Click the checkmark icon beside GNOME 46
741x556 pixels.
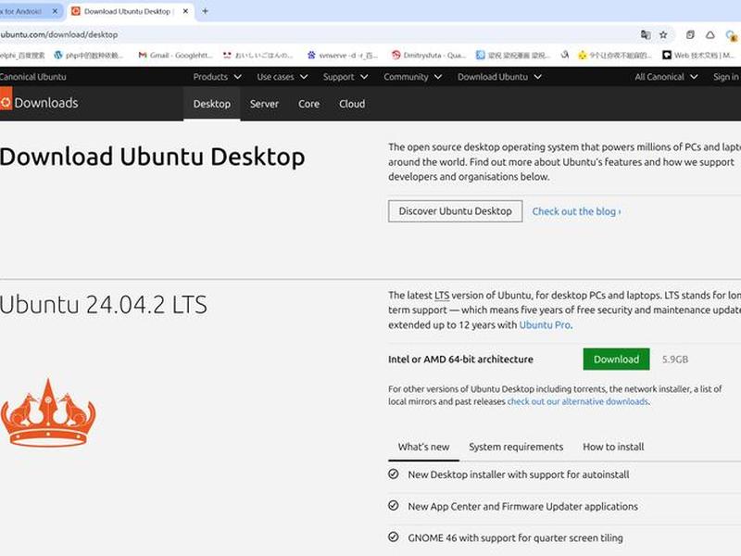click(x=393, y=537)
